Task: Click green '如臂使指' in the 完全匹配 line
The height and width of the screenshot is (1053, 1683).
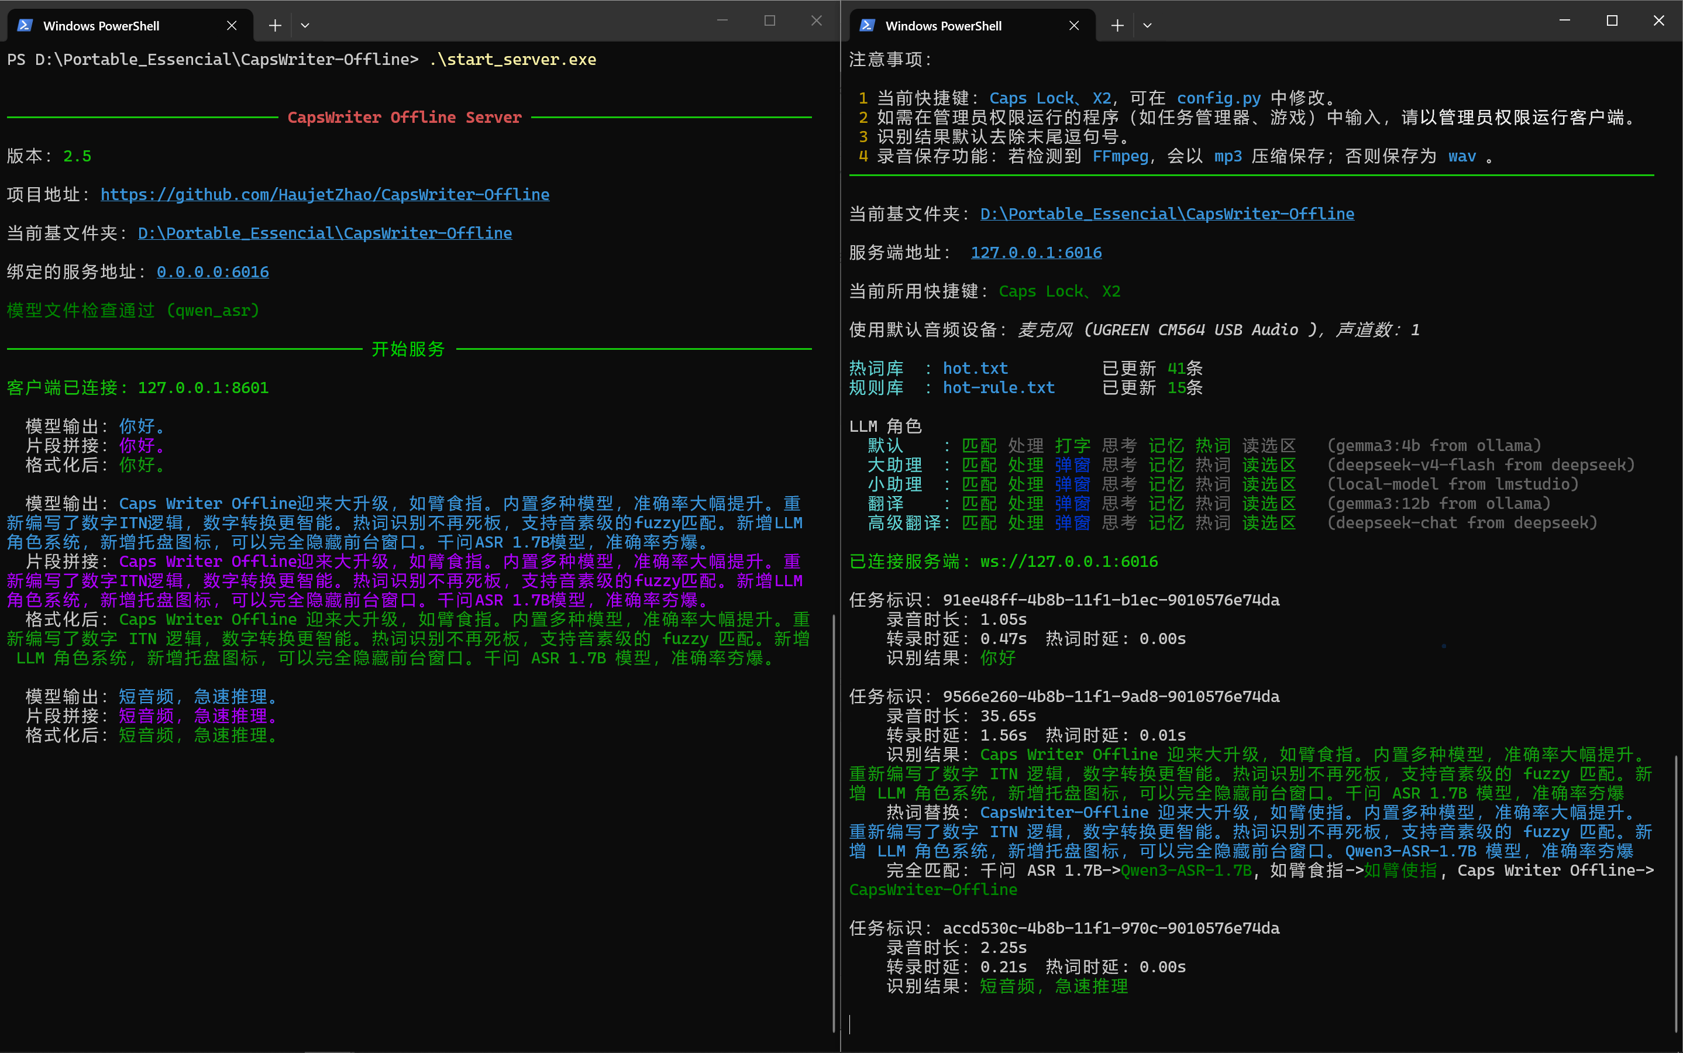Action: (1400, 870)
